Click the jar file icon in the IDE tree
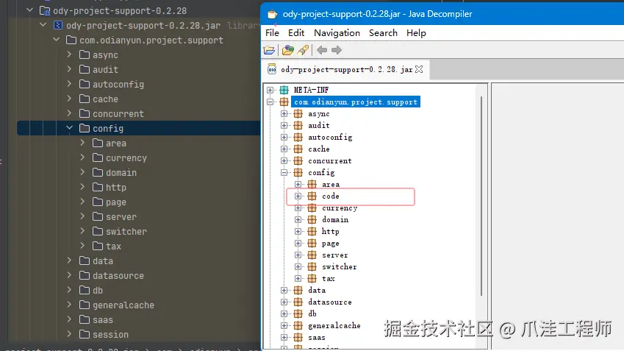This screenshot has width=624, height=351. coord(58,25)
